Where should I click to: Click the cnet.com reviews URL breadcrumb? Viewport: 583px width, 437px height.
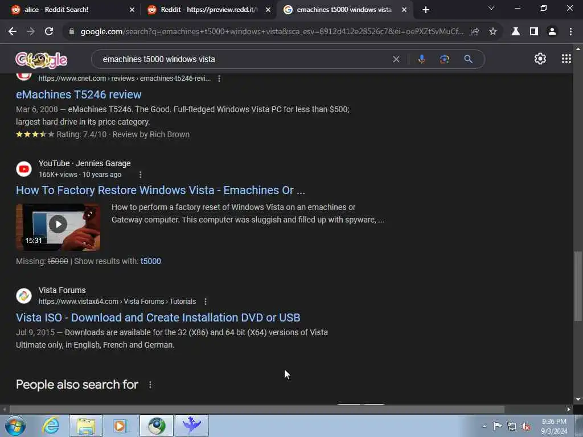tap(125, 79)
